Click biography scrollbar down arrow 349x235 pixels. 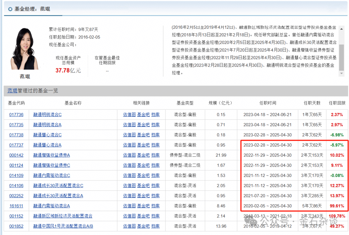point(342,73)
